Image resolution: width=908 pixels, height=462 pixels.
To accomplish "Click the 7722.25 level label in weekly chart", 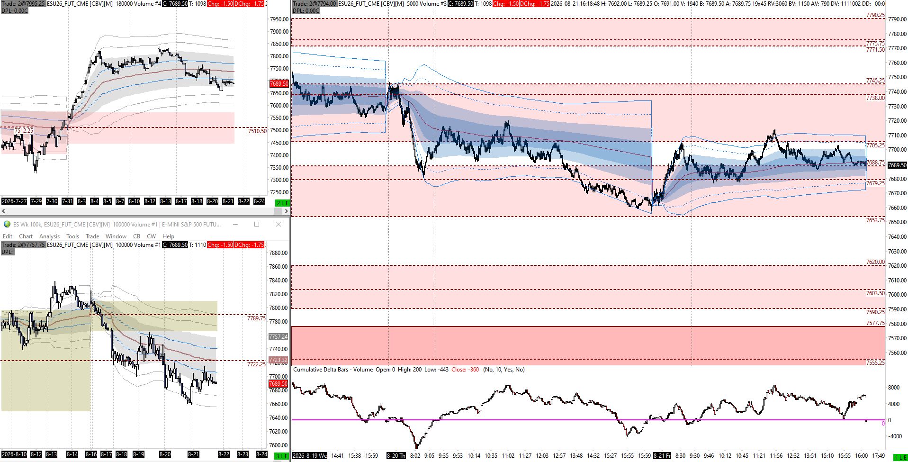I will (x=256, y=364).
